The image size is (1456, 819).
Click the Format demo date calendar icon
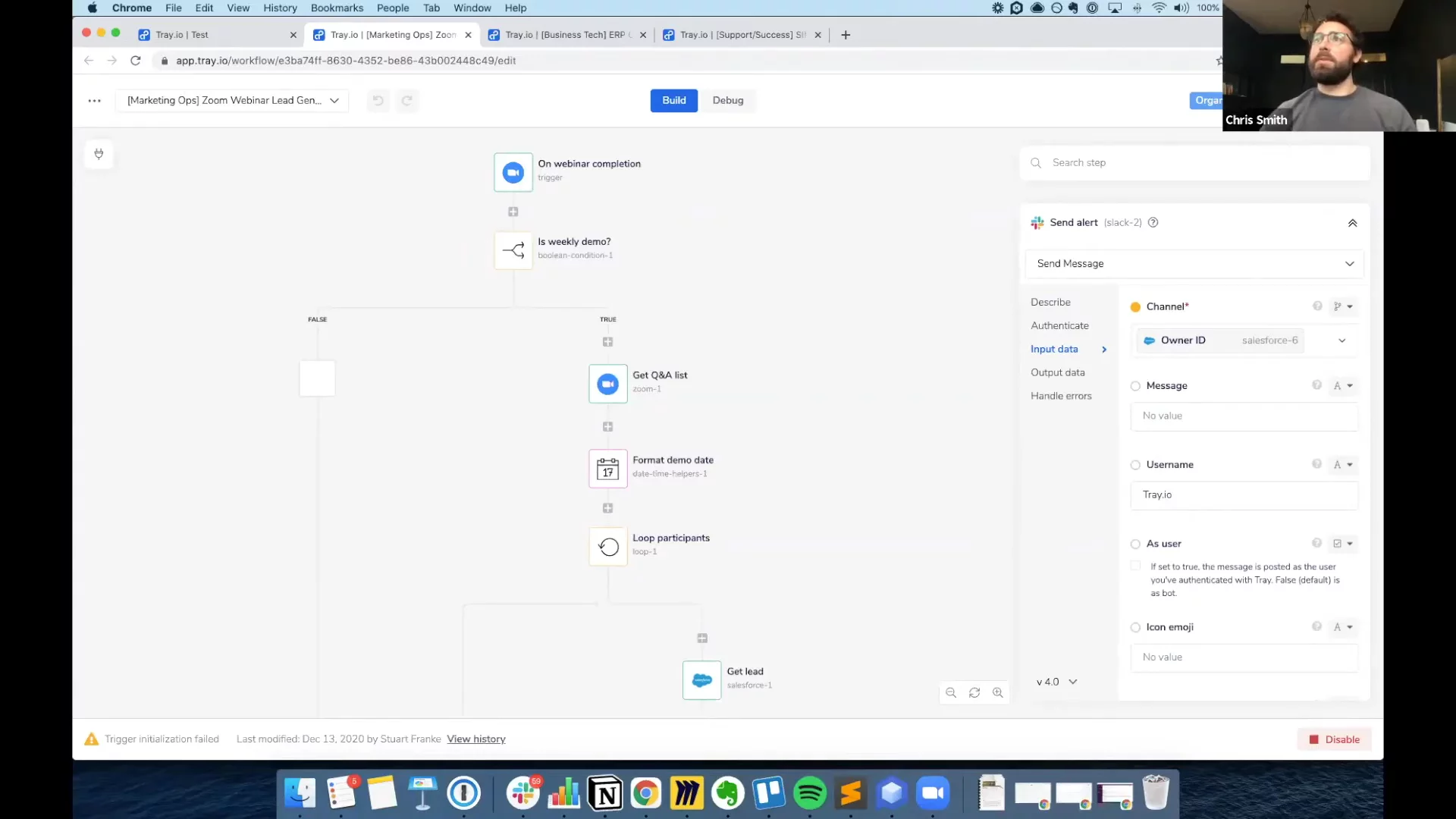(x=607, y=469)
